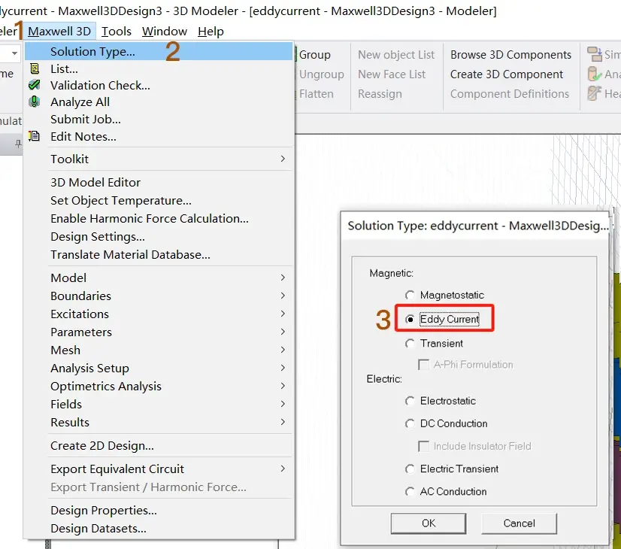Viewport: 621px width, 549px height.
Task: Expand the Fields submenu
Action: [159, 404]
